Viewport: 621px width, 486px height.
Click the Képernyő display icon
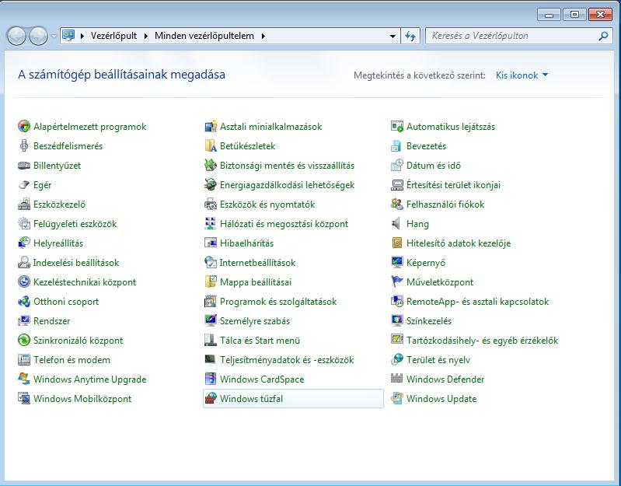click(x=396, y=262)
